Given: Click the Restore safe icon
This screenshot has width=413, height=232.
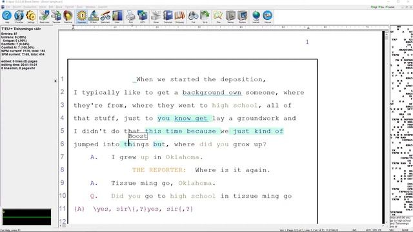Looking at the screenshot, I should pos(243,17).
